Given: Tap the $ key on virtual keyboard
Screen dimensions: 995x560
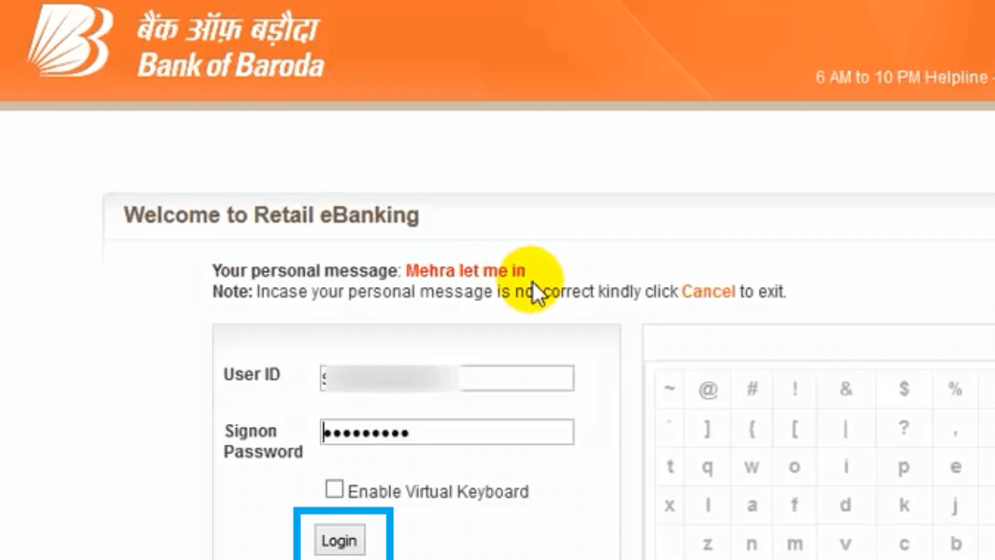Looking at the screenshot, I should click(904, 390).
